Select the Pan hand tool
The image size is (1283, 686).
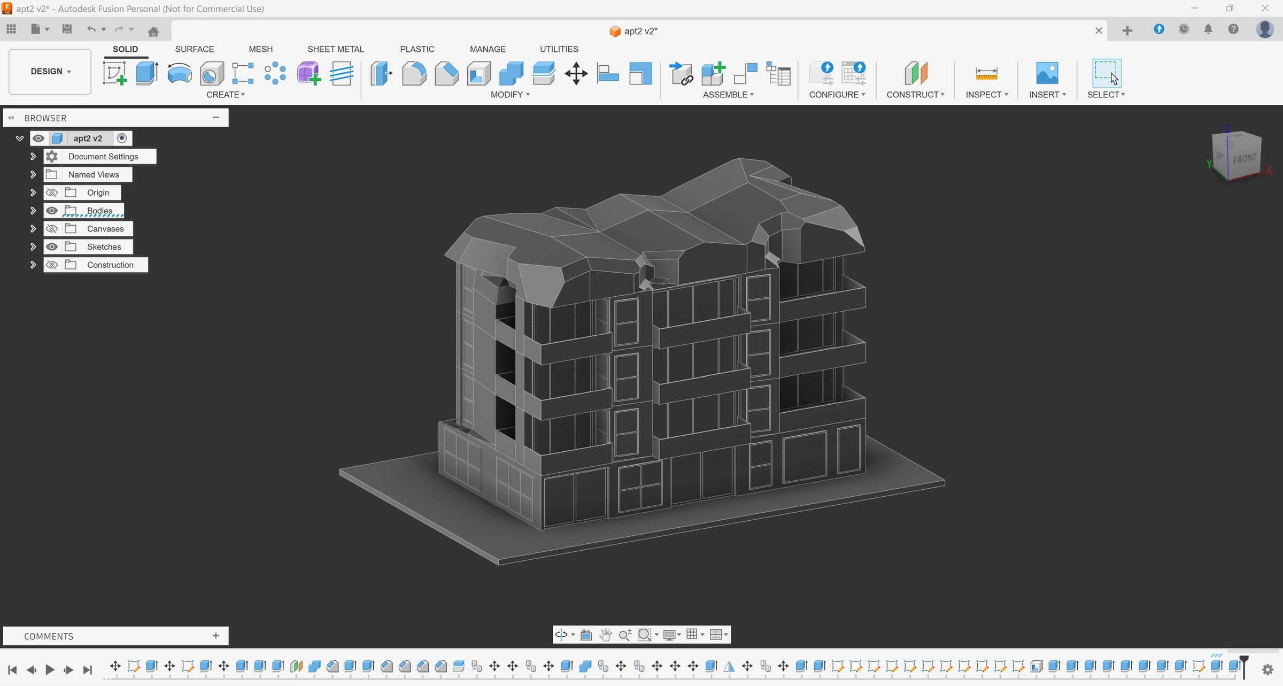[x=605, y=635]
